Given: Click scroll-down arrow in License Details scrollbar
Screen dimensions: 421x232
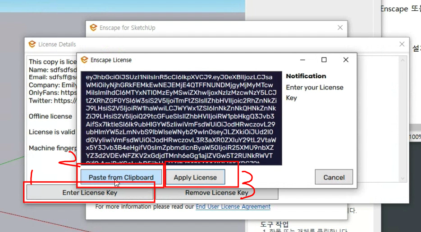Looking at the screenshot, I should 403,178.
